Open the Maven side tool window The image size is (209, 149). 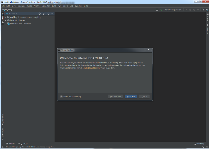[x=207, y=17]
